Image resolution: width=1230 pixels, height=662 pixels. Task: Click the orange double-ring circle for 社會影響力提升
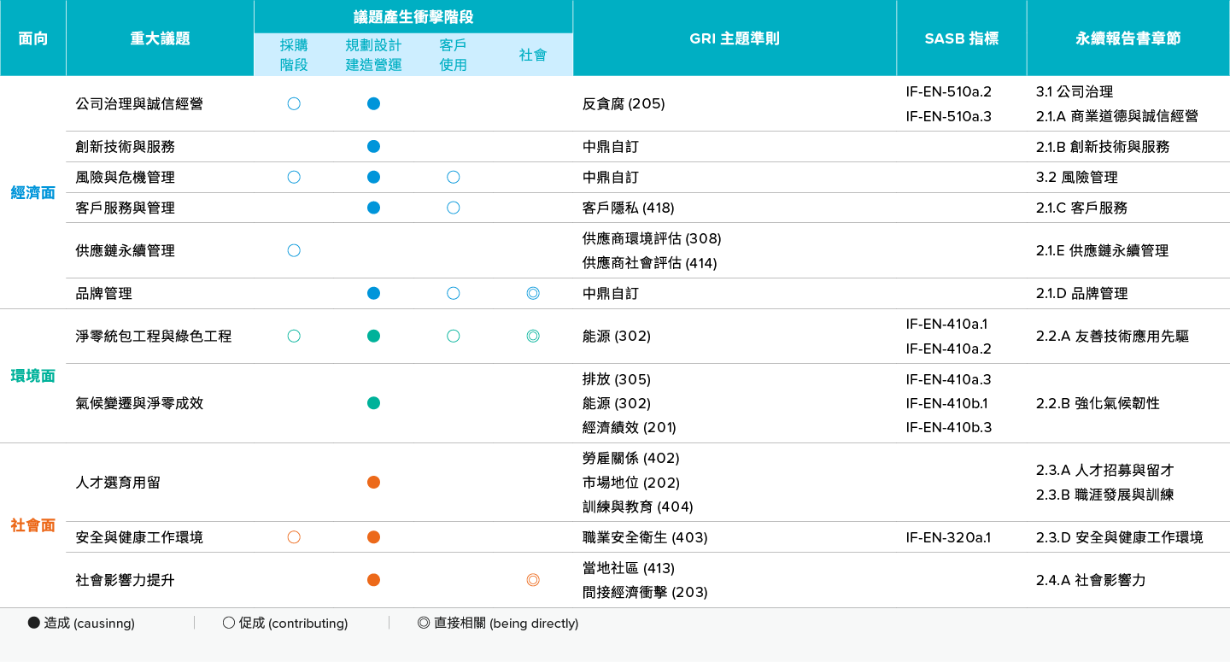click(533, 580)
